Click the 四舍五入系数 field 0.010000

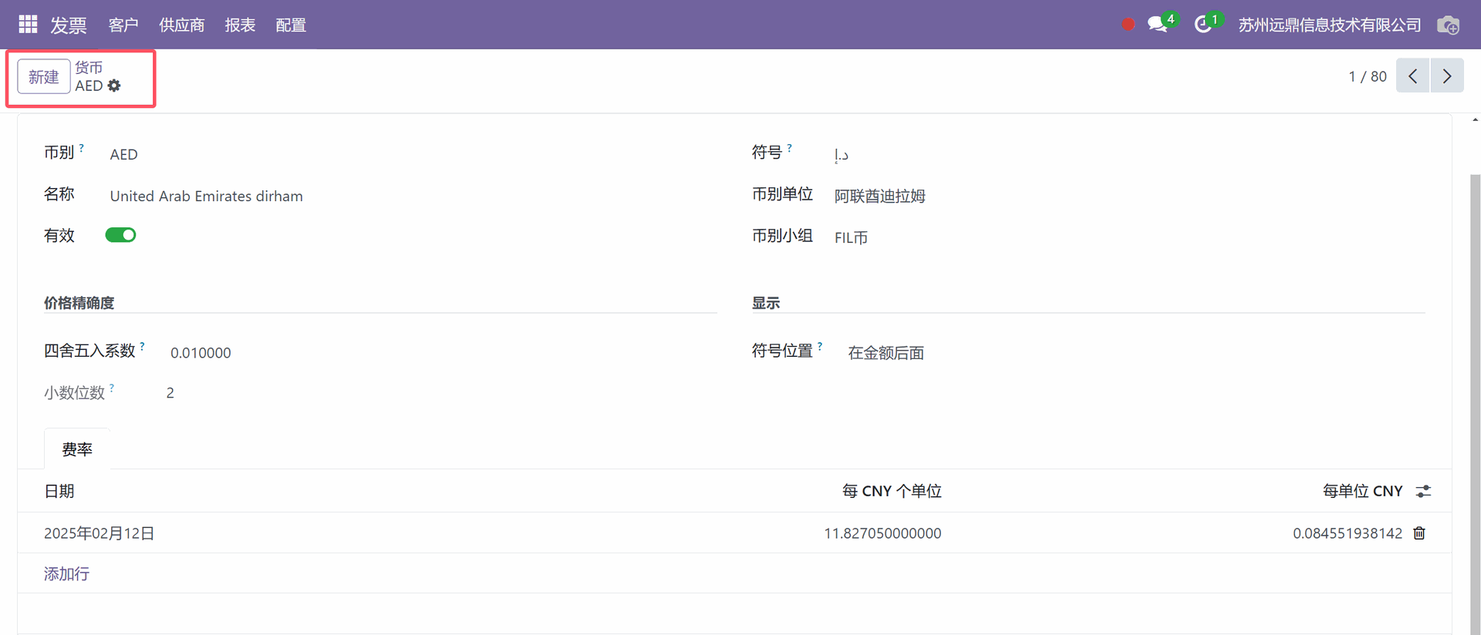click(201, 352)
